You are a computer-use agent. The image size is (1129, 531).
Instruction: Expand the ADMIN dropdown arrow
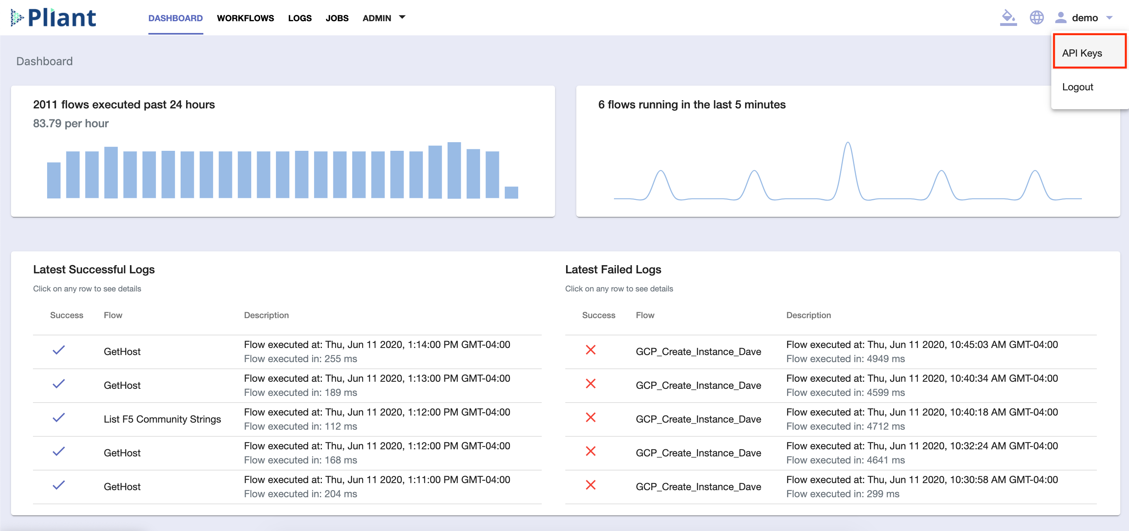[402, 18]
